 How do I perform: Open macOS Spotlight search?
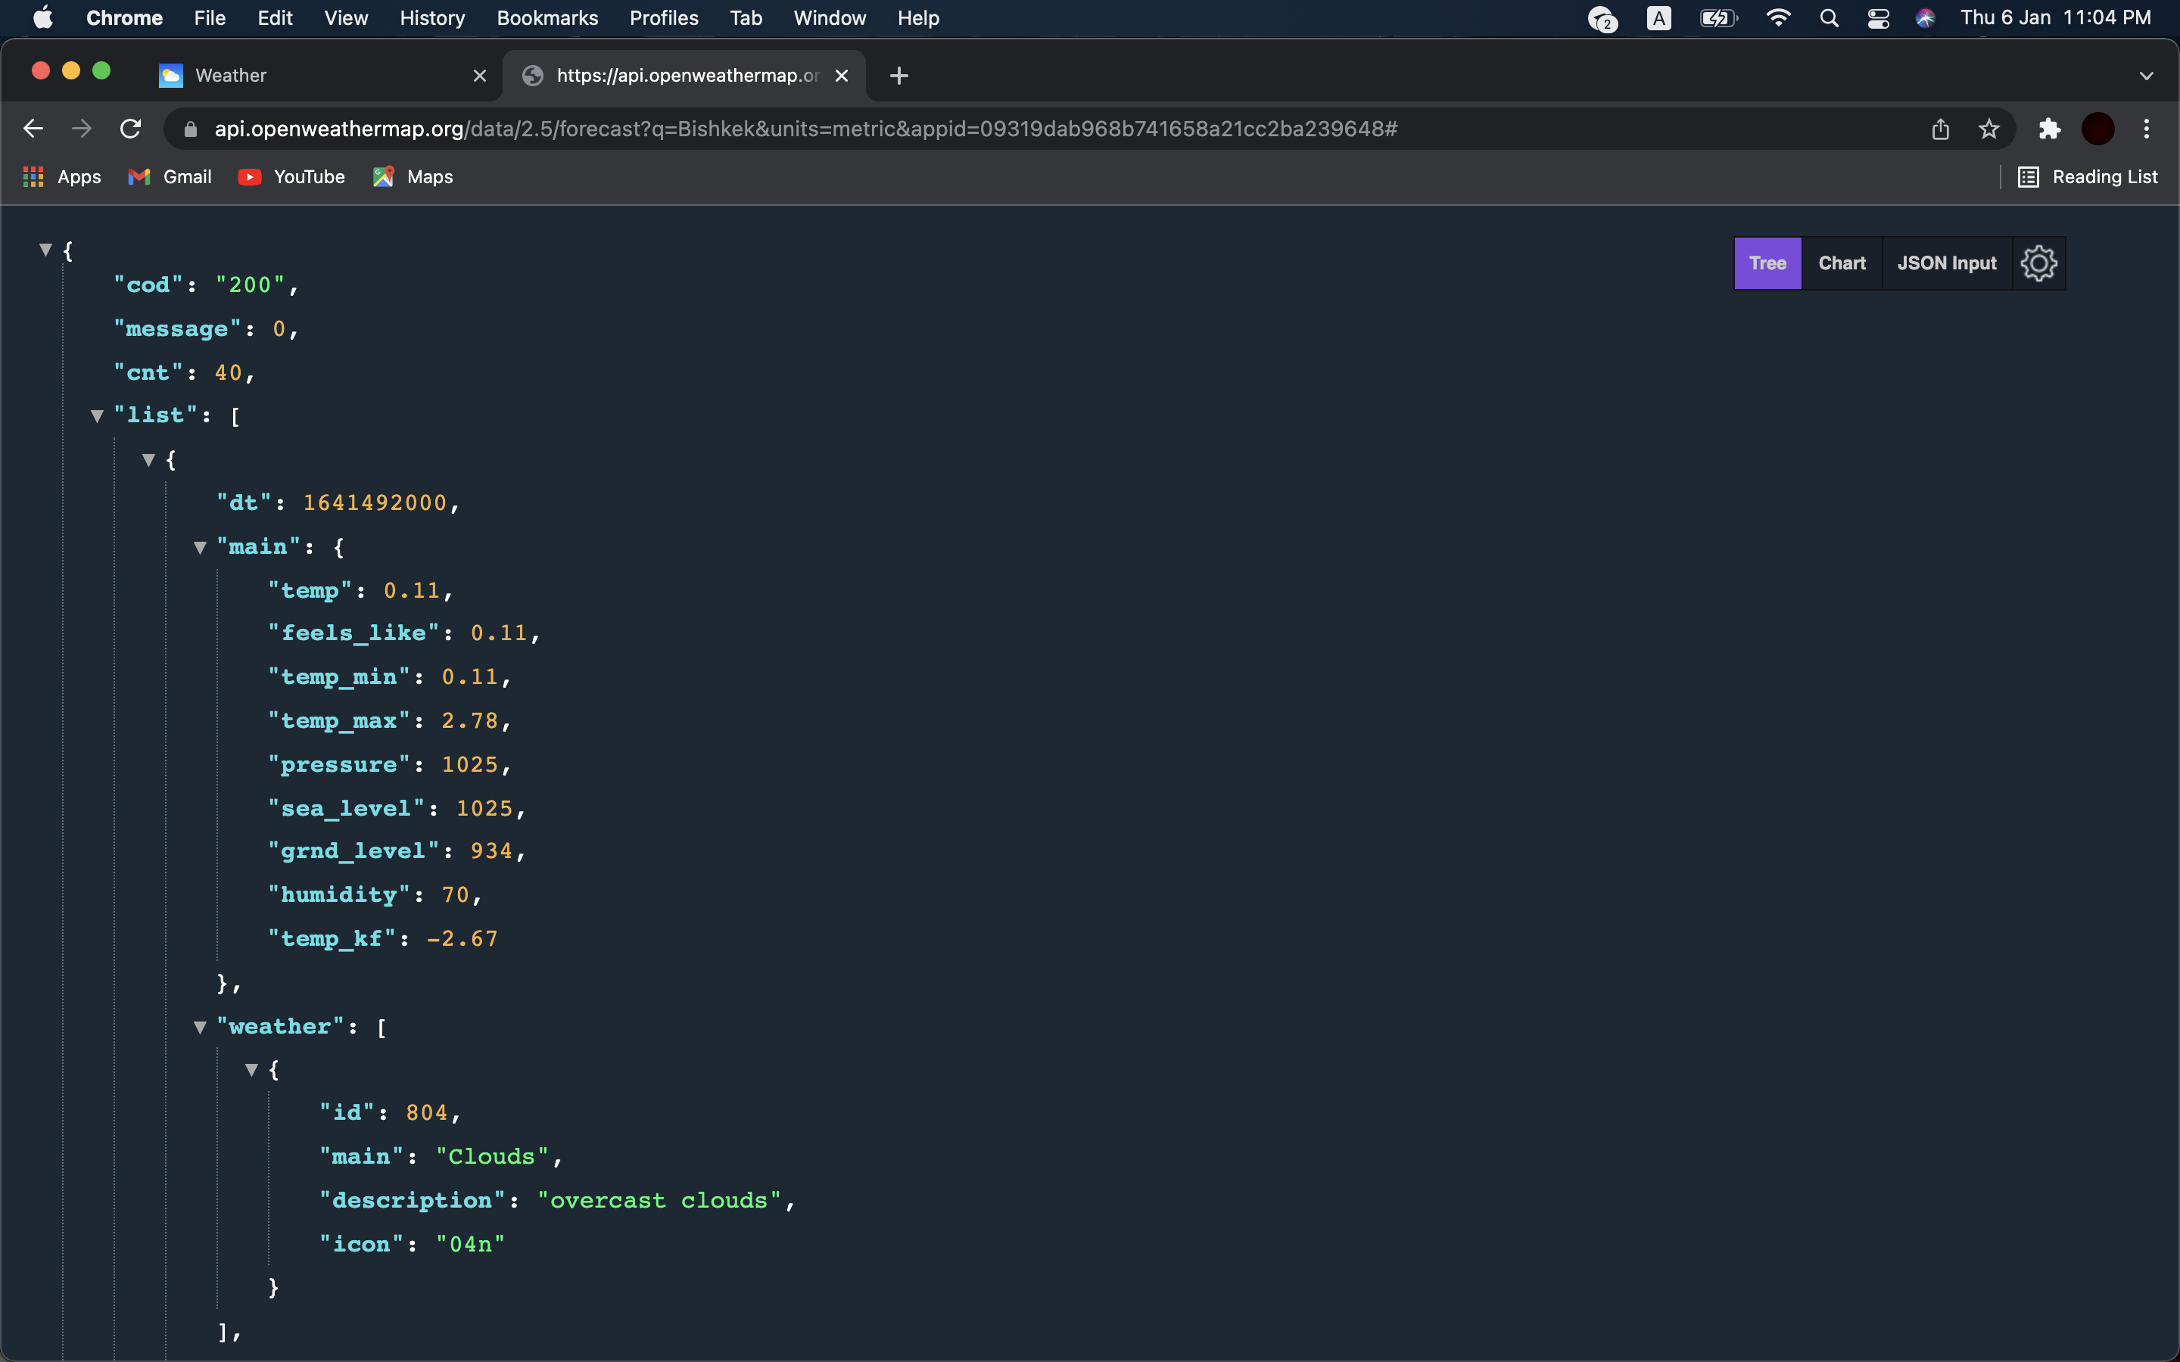(1829, 18)
